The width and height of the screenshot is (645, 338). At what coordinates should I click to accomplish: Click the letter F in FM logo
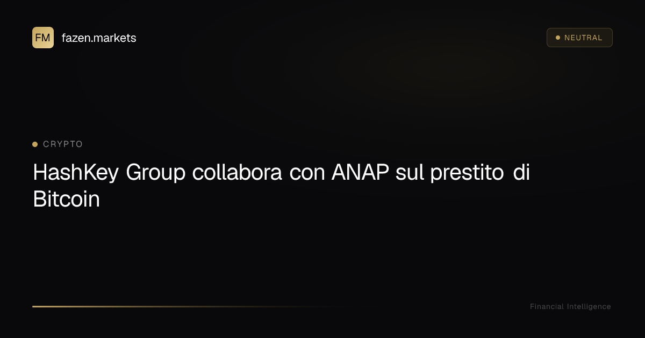coord(39,38)
